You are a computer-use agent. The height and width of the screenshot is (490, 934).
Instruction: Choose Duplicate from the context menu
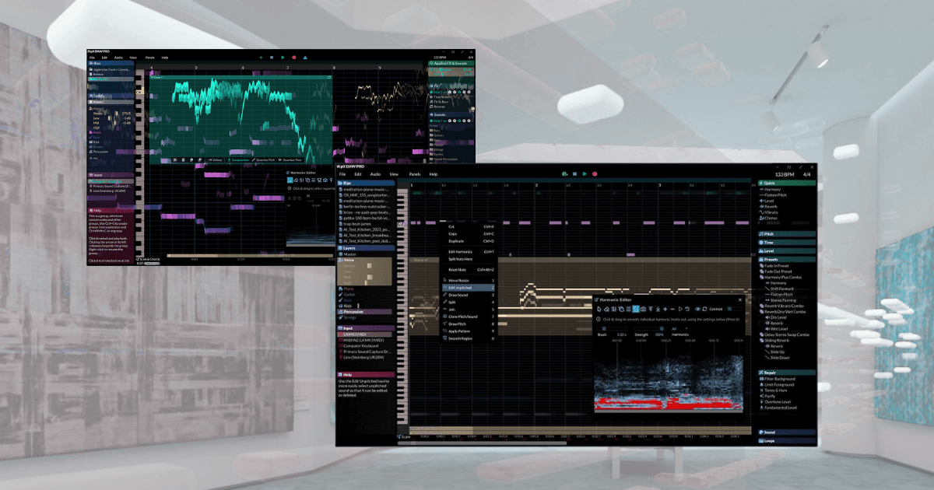tap(456, 241)
